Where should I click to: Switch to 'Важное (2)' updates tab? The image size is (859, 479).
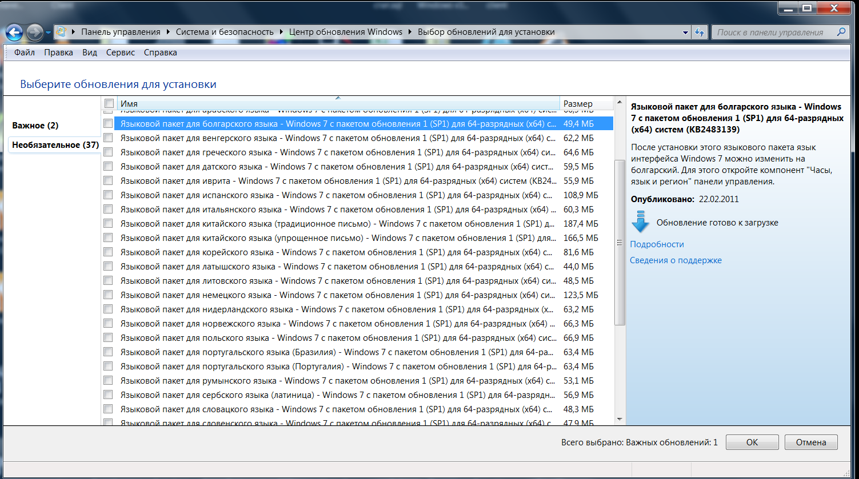coord(35,126)
